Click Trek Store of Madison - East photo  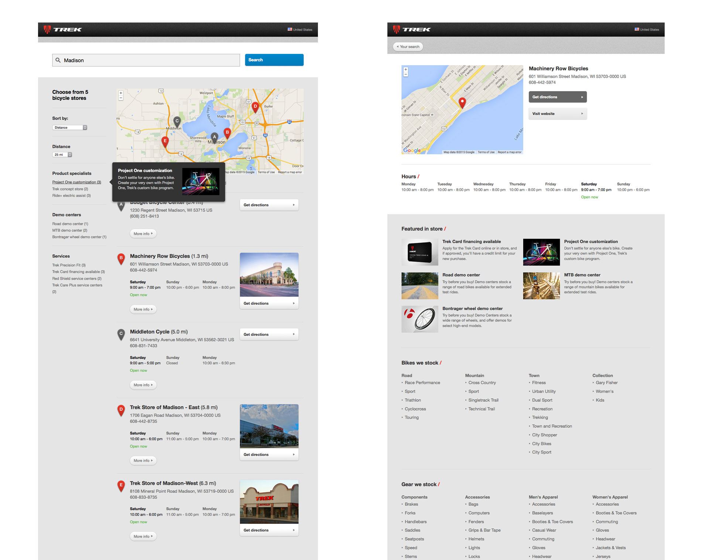coord(269,426)
